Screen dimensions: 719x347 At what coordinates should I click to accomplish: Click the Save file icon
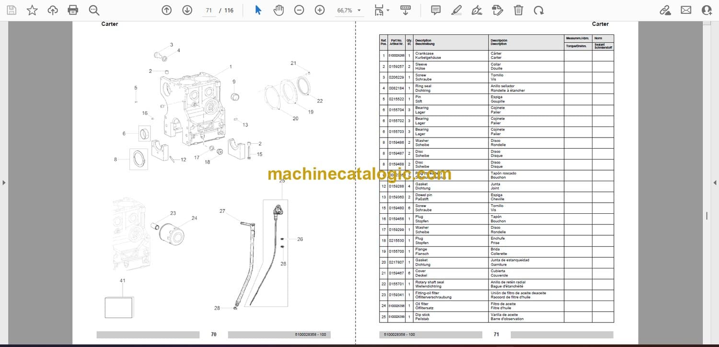[12, 10]
